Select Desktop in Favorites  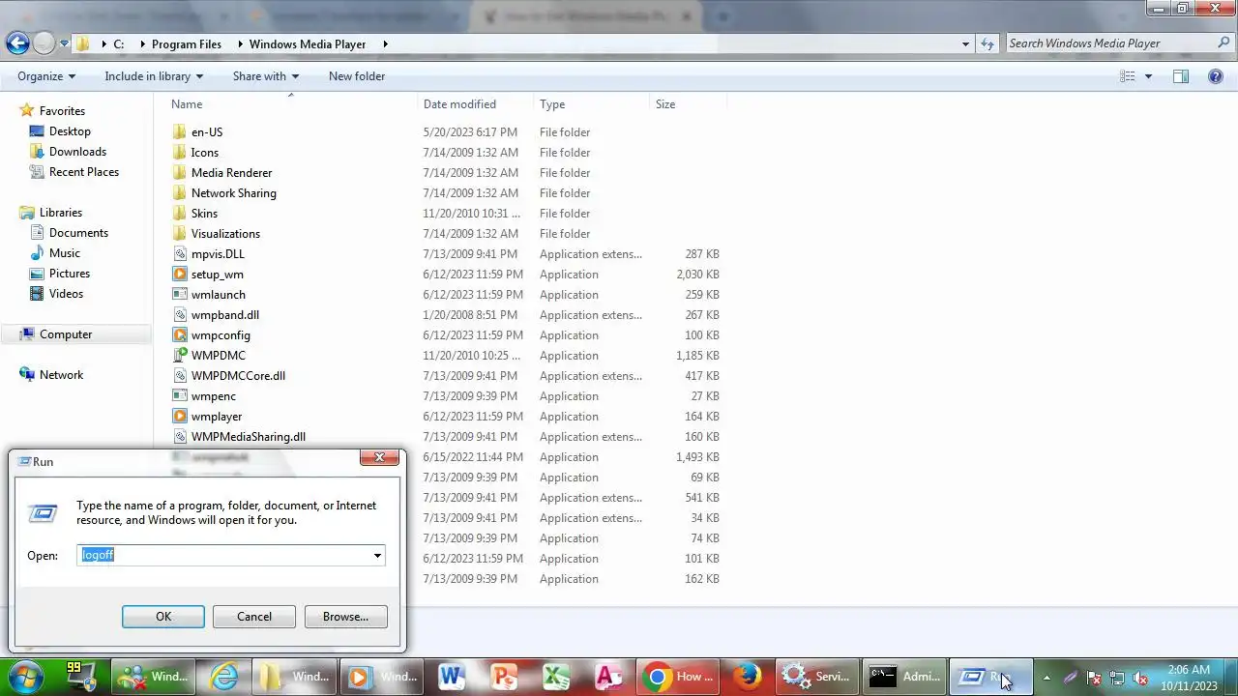point(70,131)
